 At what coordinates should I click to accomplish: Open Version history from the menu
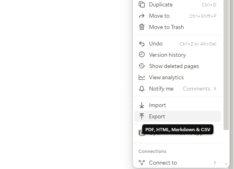[x=178, y=55]
